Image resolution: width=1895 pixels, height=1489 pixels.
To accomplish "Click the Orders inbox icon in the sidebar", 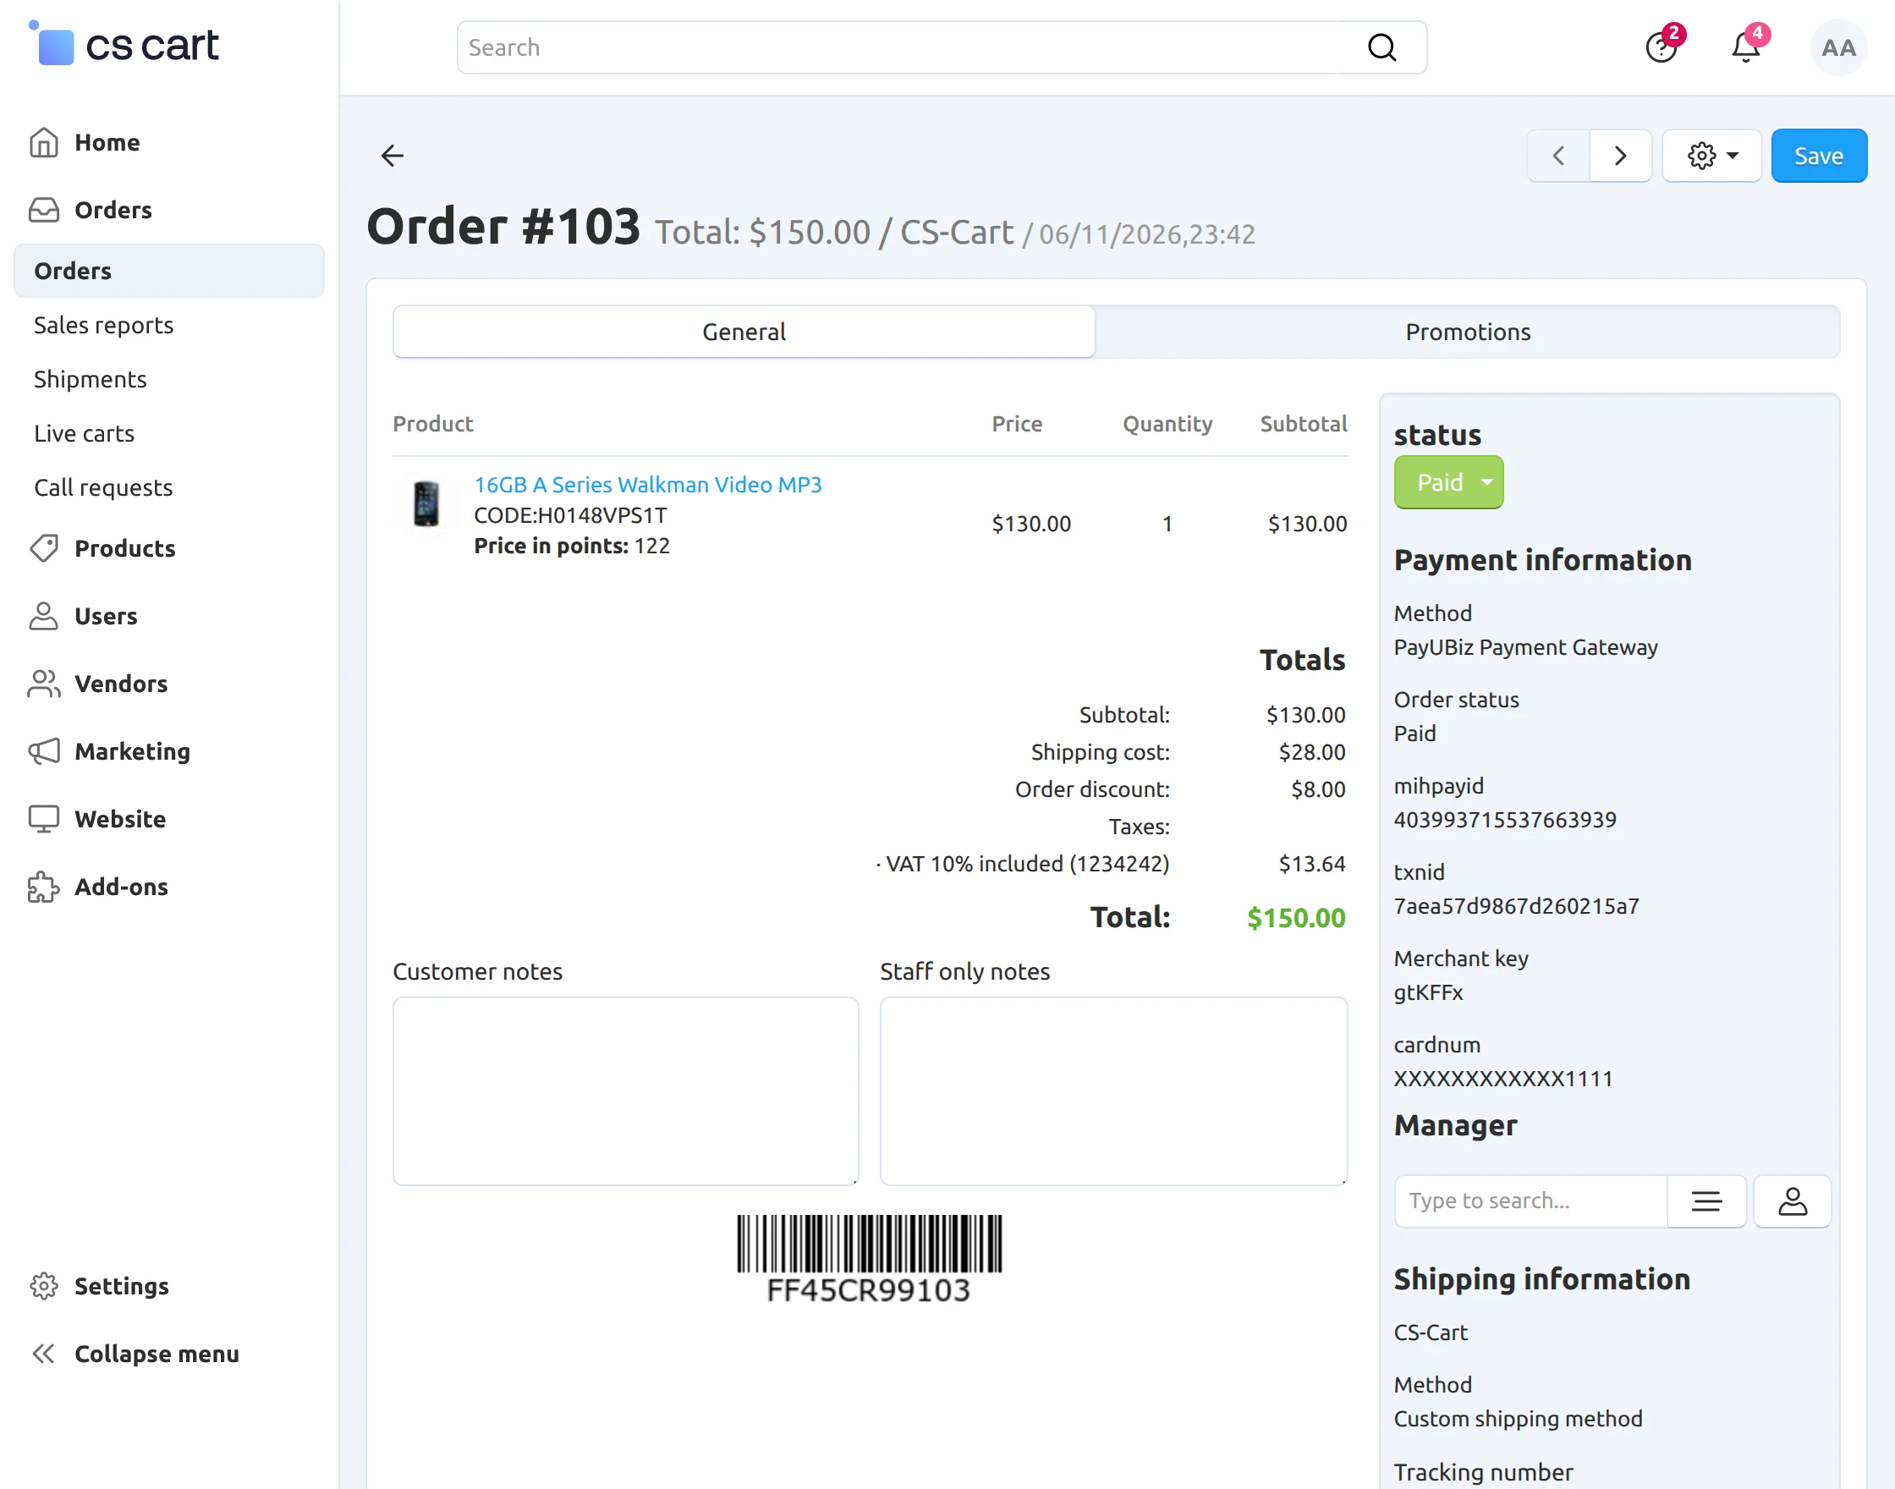I will tap(44, 210).
